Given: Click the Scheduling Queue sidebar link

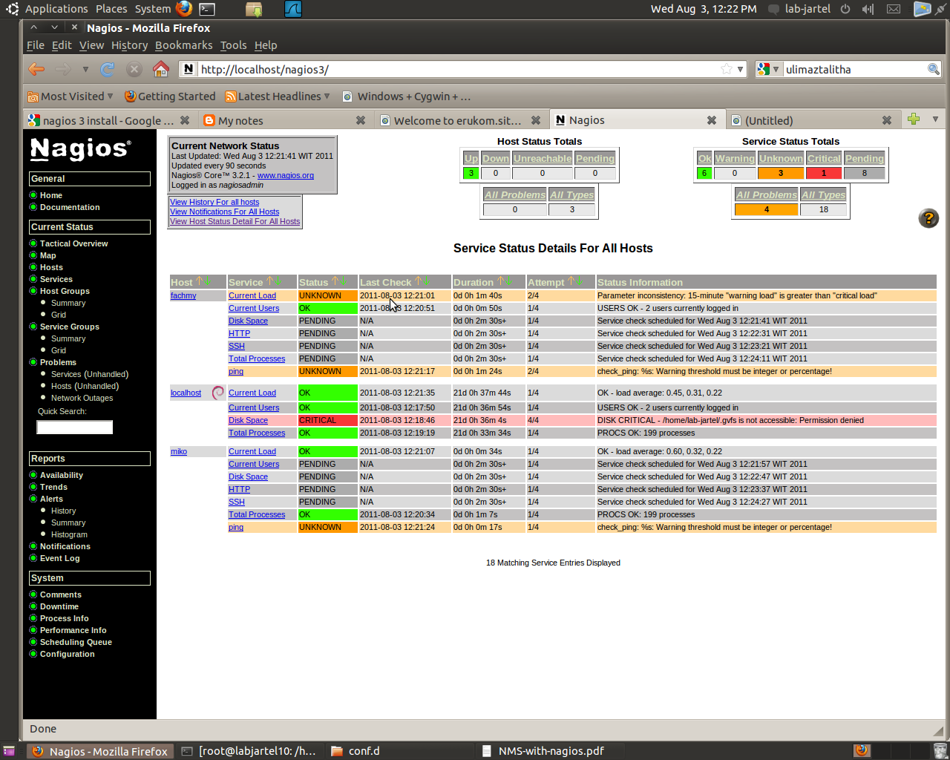Looking at the screenshot, I should [x=76, y=642].
